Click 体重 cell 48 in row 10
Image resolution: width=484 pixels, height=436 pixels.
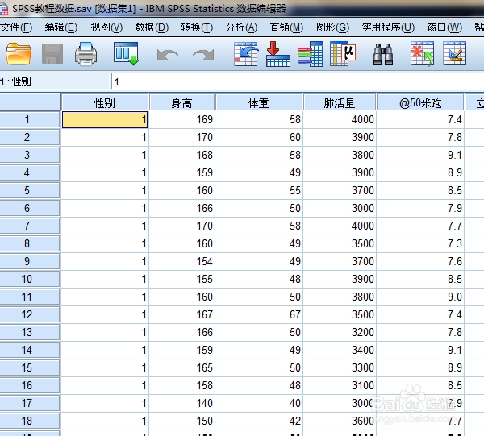(259, 280)
